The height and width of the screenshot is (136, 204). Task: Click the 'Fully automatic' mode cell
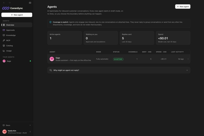102,59
